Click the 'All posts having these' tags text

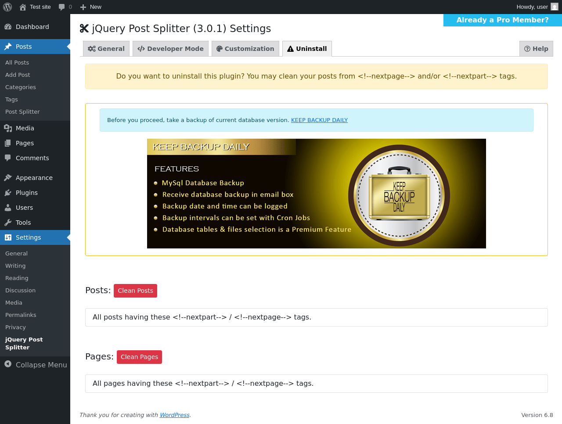[x=202, y=317]
